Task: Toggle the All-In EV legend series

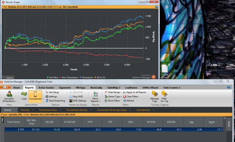Action: [100, 78]
